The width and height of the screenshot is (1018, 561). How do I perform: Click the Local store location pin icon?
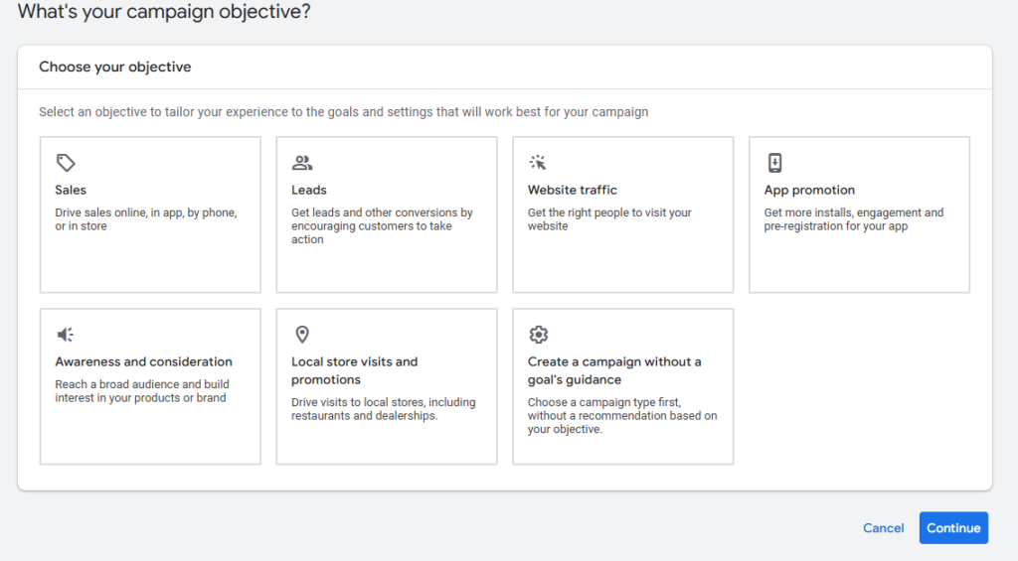tap(302, 335)
